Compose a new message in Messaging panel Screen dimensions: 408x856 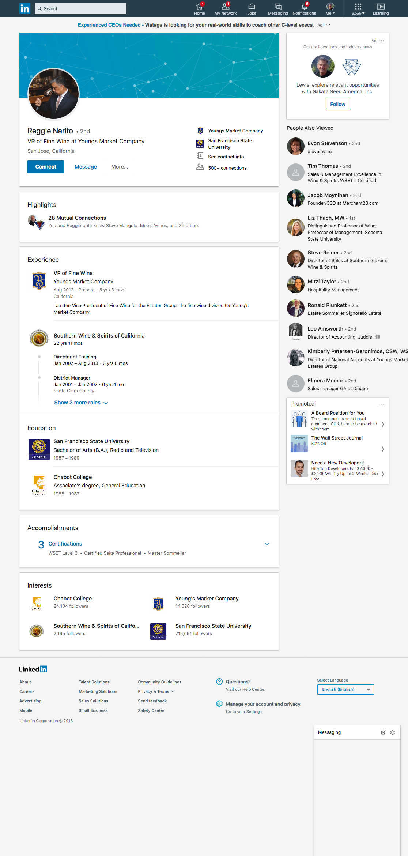tap(383, 732)
